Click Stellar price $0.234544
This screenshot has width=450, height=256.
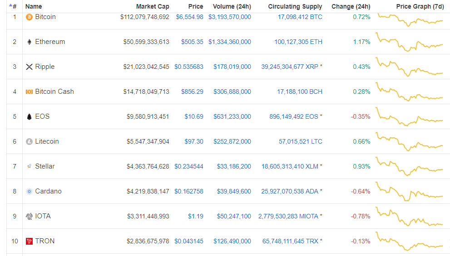[x=188, y=167]
